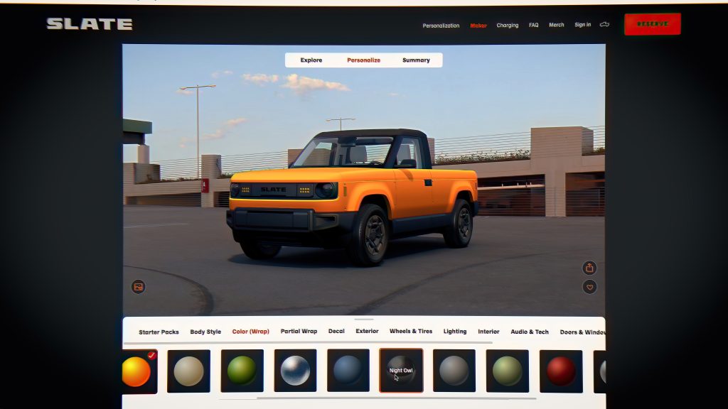728x409 pixels.
Task: Open the Sign in link
Action: click(x=582, y=25)
